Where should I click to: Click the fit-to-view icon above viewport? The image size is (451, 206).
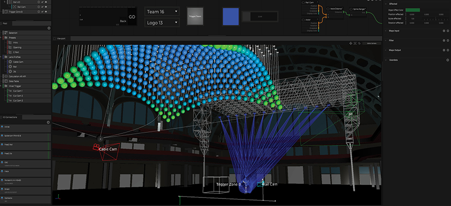coord(354,43)
